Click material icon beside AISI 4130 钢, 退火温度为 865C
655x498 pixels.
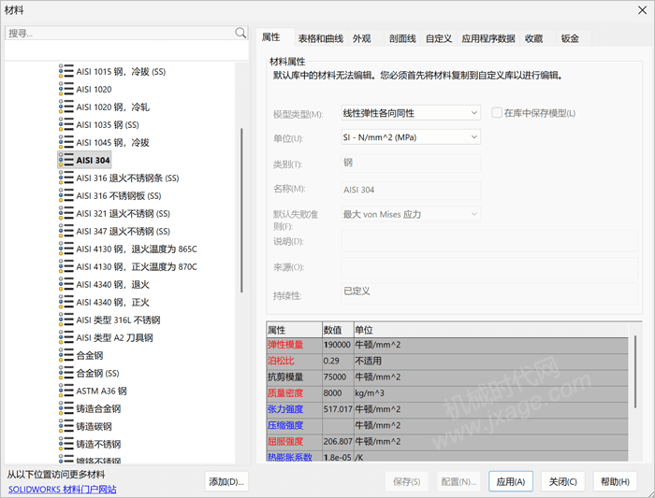(x=66, y=249)
